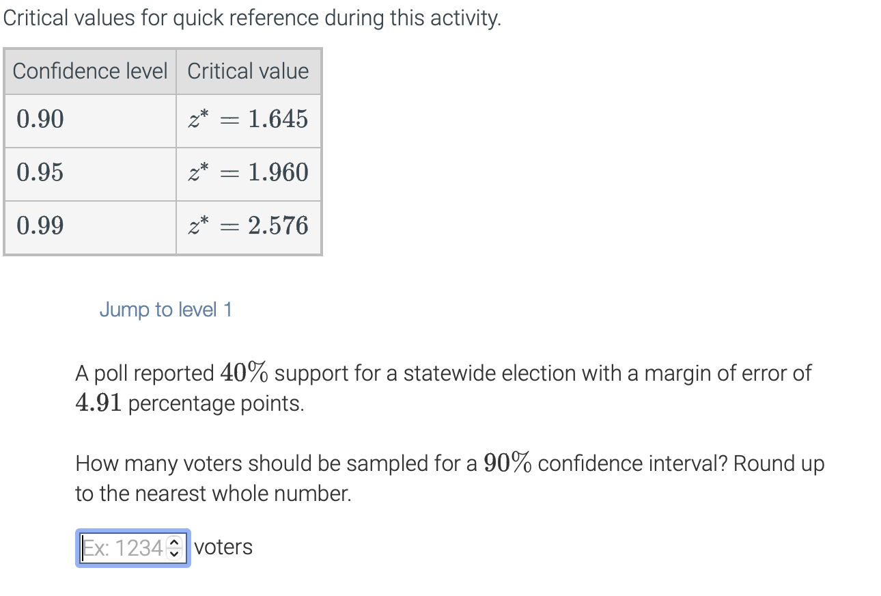881x596 pixels.
Task: Select the z* = 1.960 critical value cell
Action: [x=249, y=173]
